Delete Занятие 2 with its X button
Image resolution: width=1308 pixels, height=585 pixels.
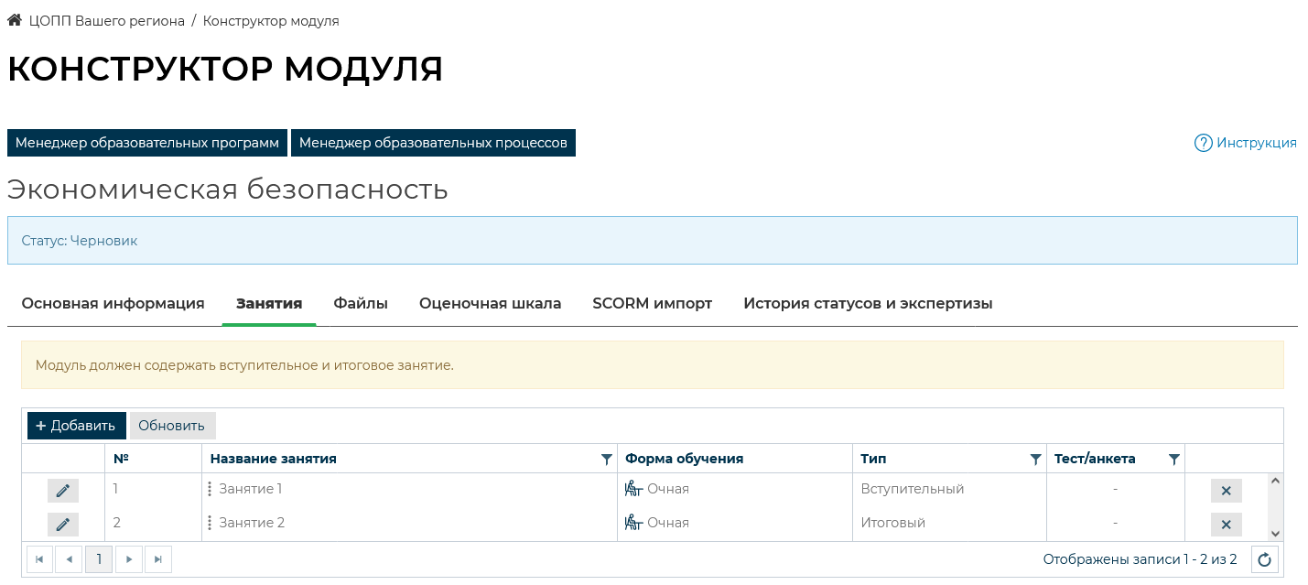point(1226,525)
